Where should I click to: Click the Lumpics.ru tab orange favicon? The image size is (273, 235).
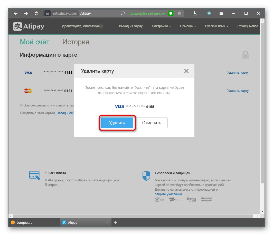click(x=13, y=222)
